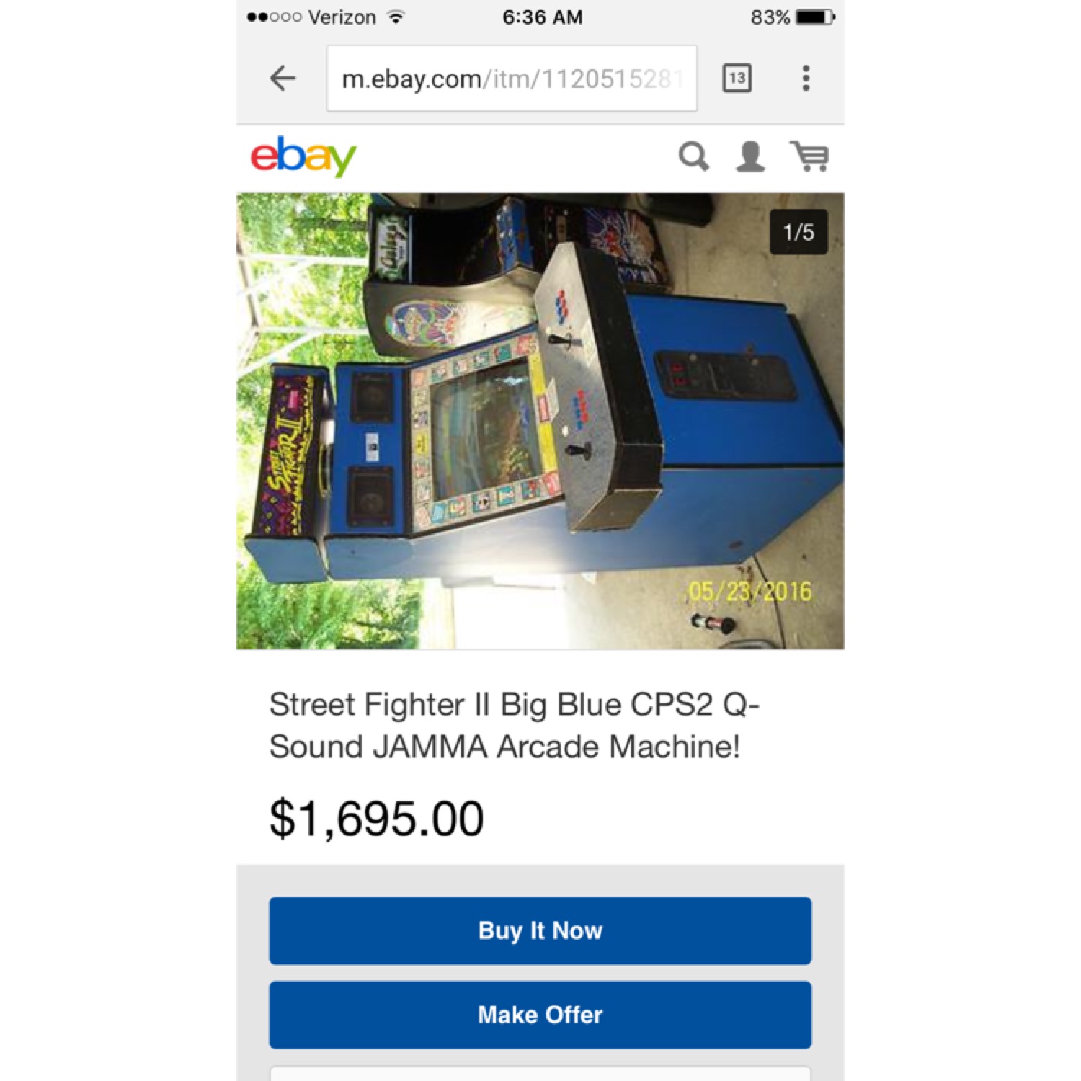Tap the Wi-Fi icon in status bar
The height and width of the screenshot is (1081, 1081).
[396, 17]
